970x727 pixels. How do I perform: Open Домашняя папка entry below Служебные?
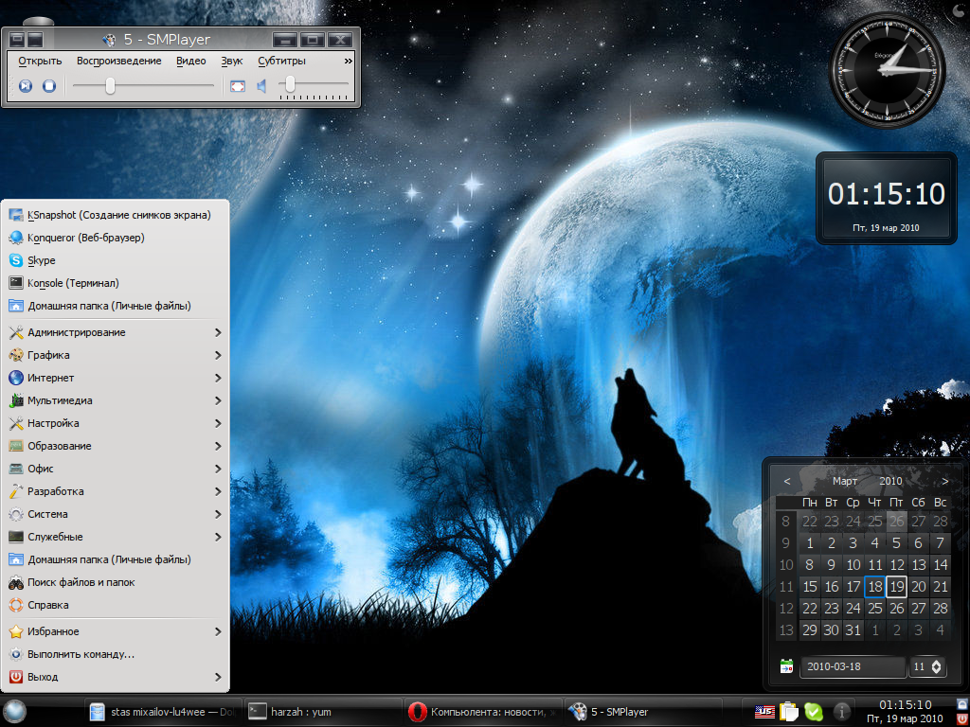point(115,559)
